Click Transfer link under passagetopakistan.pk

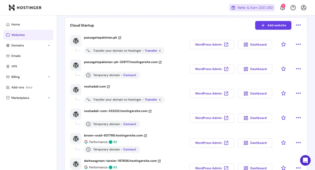tap(151, 51)
